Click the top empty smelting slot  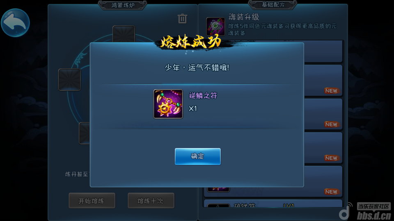point(124,34)
